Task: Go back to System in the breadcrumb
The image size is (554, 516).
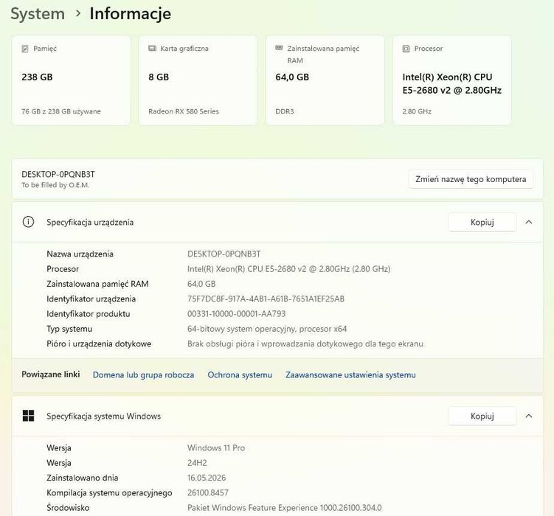Action: tap(38, 14)
